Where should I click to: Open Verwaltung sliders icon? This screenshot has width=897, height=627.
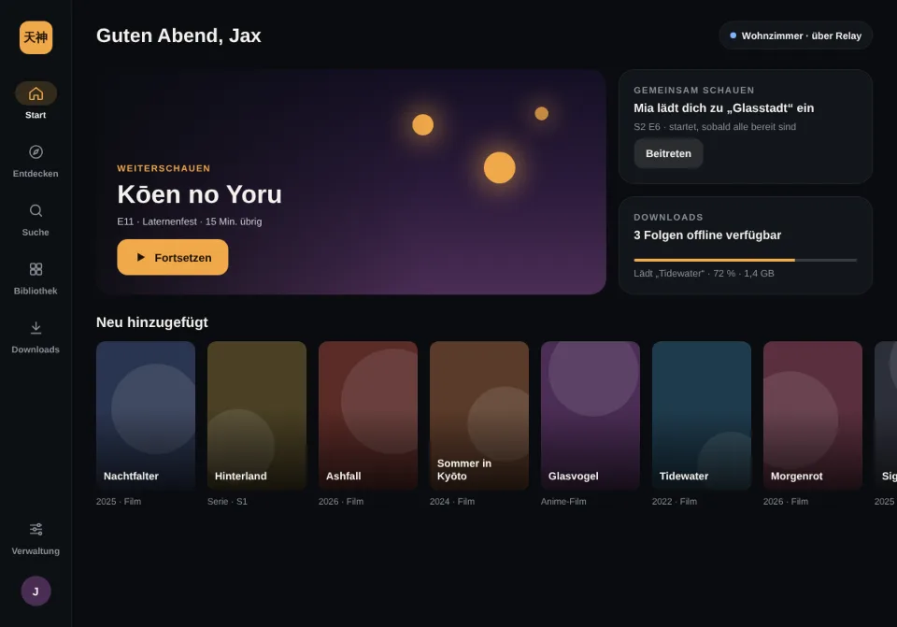tap(36, 529)
